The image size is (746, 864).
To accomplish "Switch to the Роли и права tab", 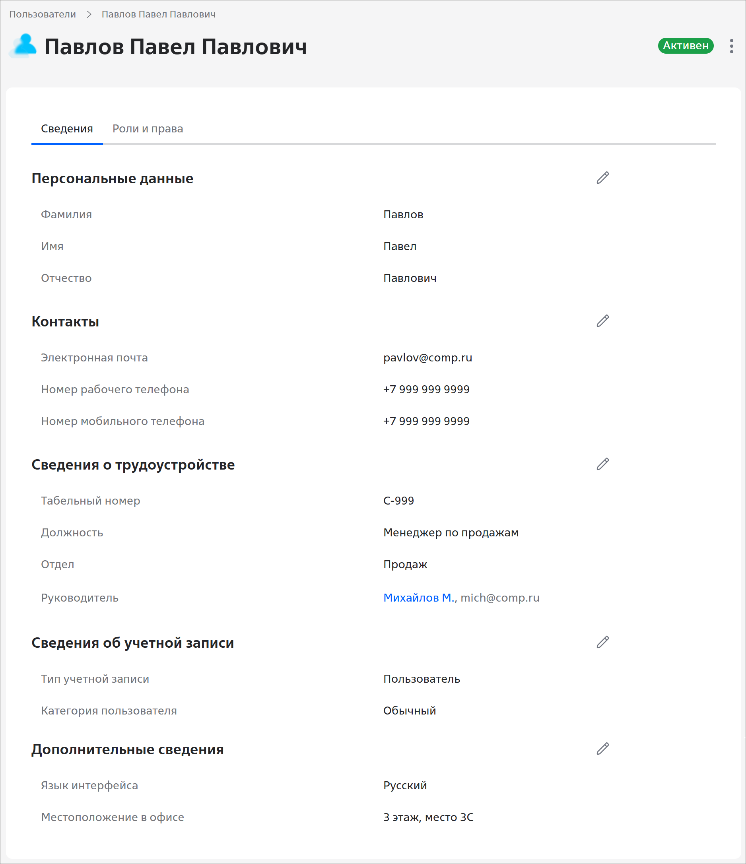I will point(148,128).
